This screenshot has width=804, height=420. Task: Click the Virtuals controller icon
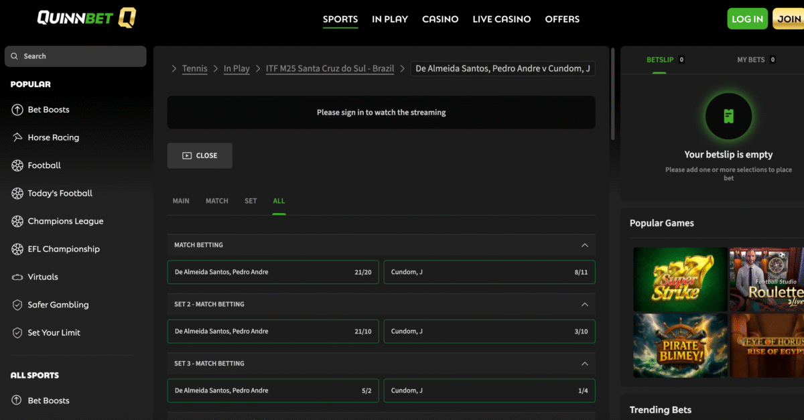click(17, 277)
